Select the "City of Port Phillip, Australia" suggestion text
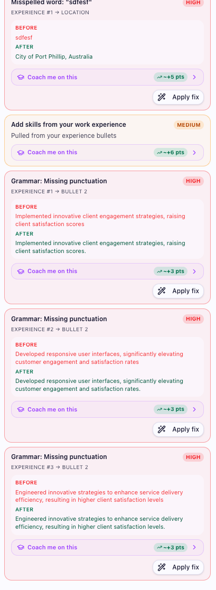216x590 pixels. (54, 57)
